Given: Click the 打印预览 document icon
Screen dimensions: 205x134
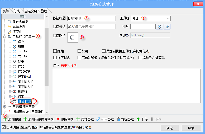Looking at the screenshot, I should click(x=15, y=72).
